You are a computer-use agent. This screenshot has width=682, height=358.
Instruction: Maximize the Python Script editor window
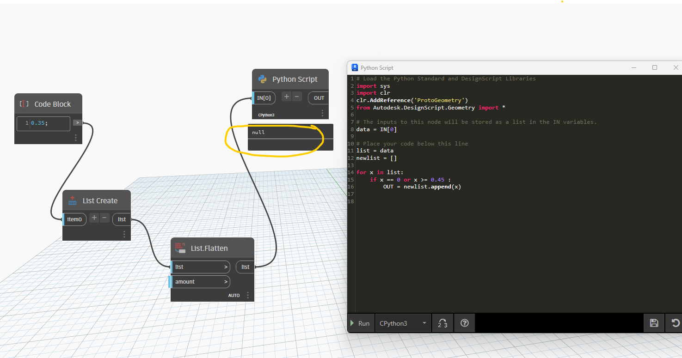655,67
